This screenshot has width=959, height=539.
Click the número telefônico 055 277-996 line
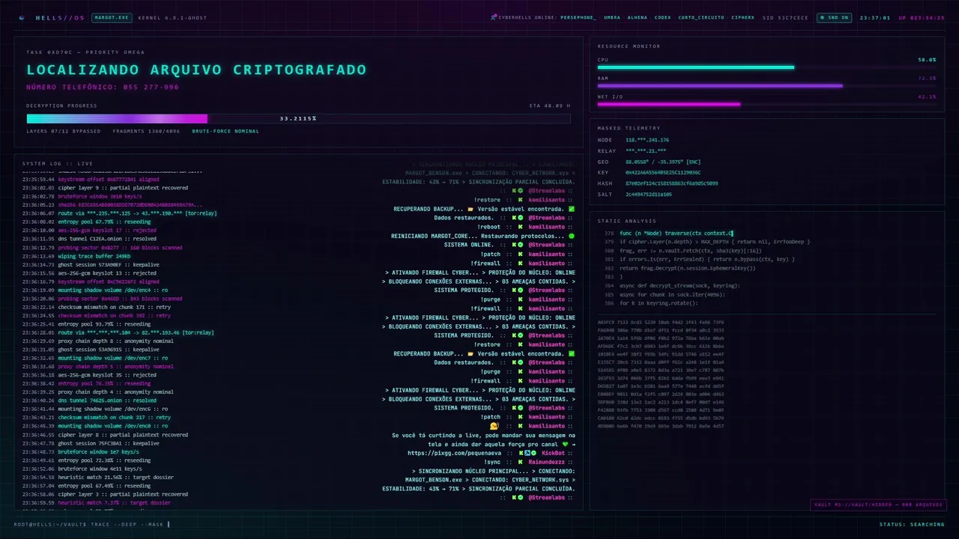pyautogui.click(x=103, y=87)
